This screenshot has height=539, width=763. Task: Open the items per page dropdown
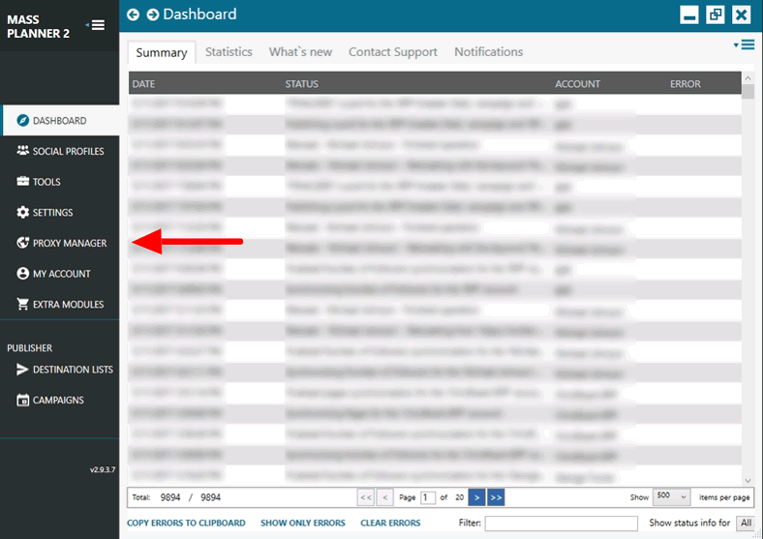pyautogui.click(x=671, y=496)
